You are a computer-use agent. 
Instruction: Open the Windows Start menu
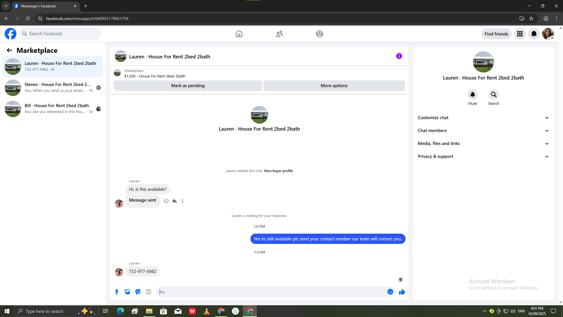(7, 311)
